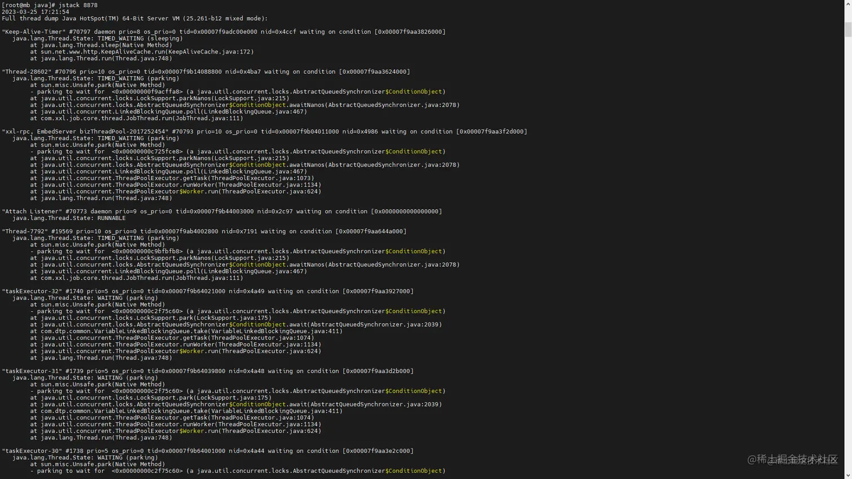Click the VariableLinkedBlockingQueue.take frame under taskExecutor-31
Screen dimensions: 852x479
(187, 411)
